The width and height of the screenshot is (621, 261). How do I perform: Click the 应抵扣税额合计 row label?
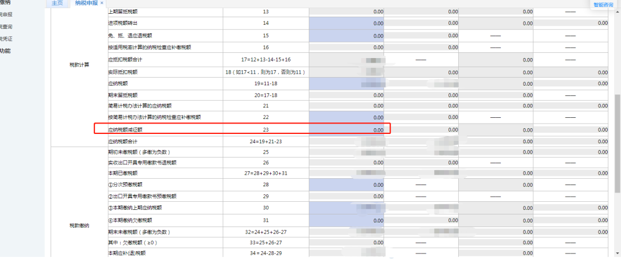point(125,60)
